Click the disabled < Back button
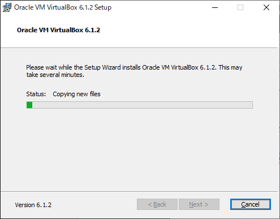 pos(157,204)
